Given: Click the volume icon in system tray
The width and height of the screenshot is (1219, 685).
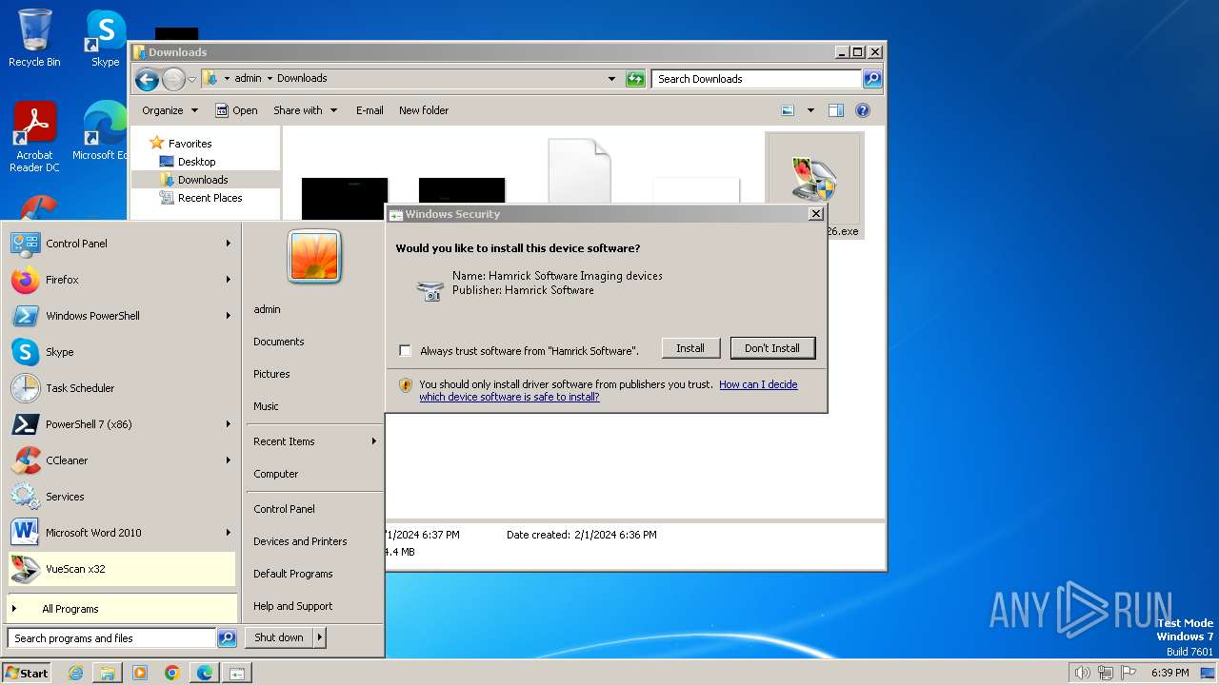Looking at the screenshot, I should [1082, 673].
